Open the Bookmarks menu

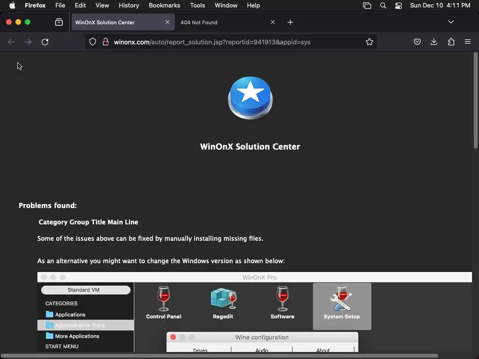pos(164,5)
